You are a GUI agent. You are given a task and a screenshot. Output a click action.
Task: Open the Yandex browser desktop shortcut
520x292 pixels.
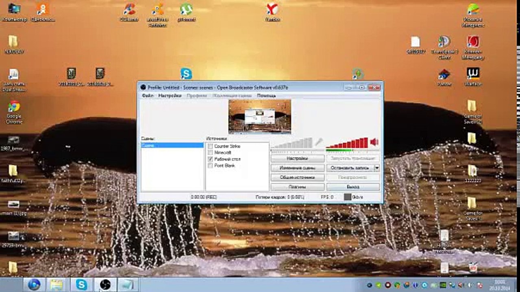272,12
